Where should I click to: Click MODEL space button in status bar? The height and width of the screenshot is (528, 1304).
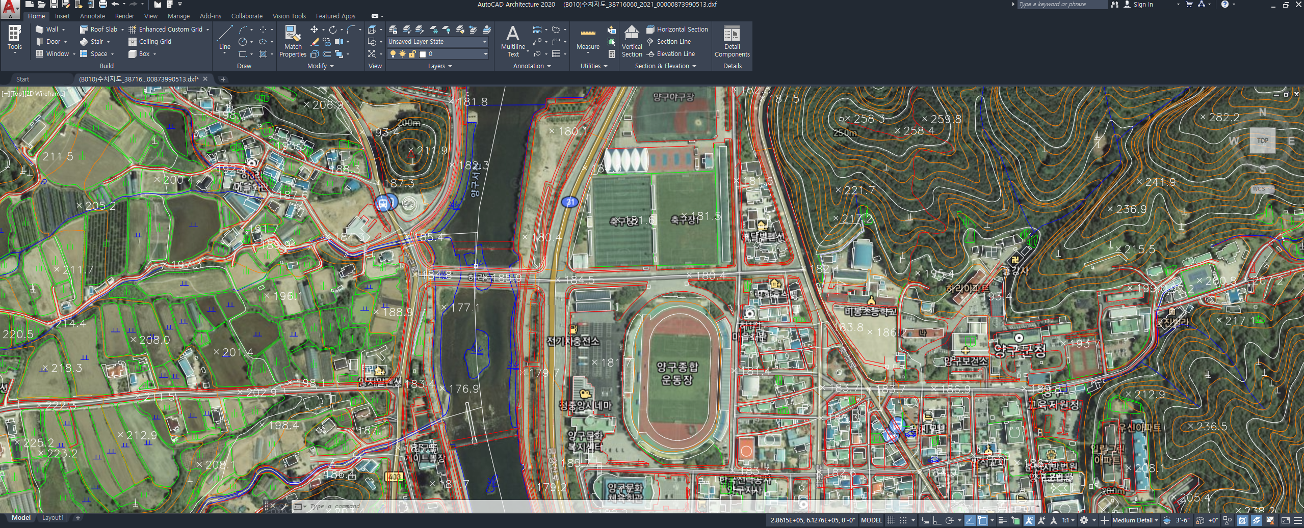pyautogui.click(x=871, y=520)
